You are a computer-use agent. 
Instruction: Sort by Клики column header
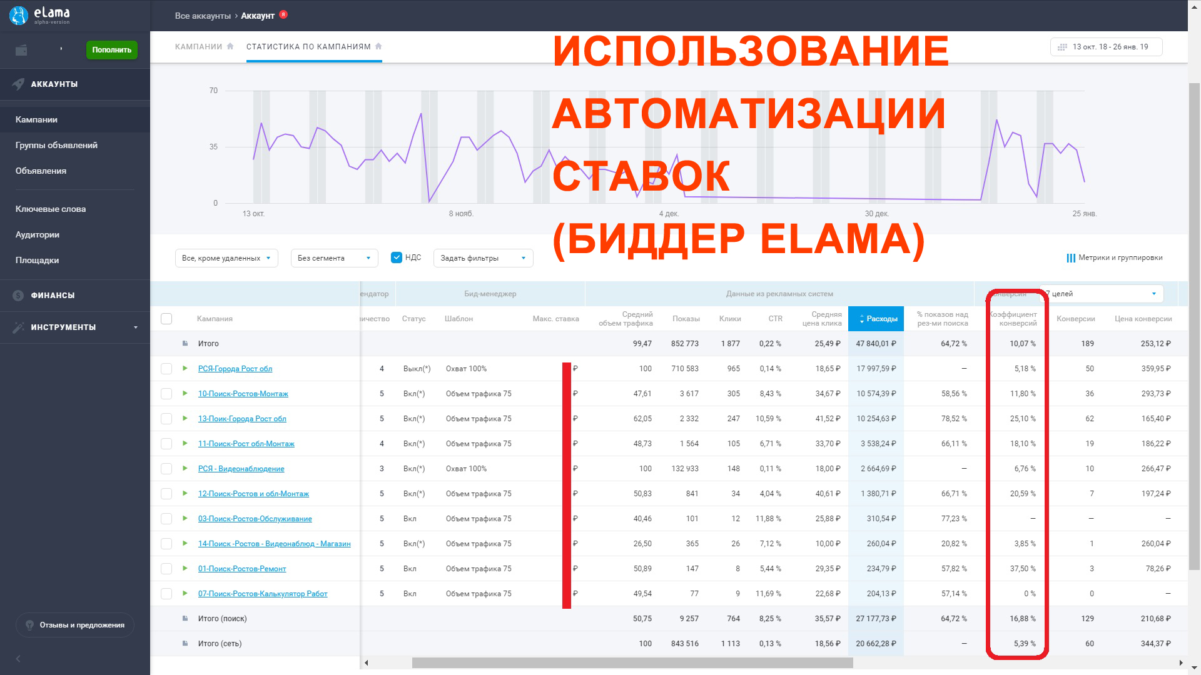[x=730, y=319]
